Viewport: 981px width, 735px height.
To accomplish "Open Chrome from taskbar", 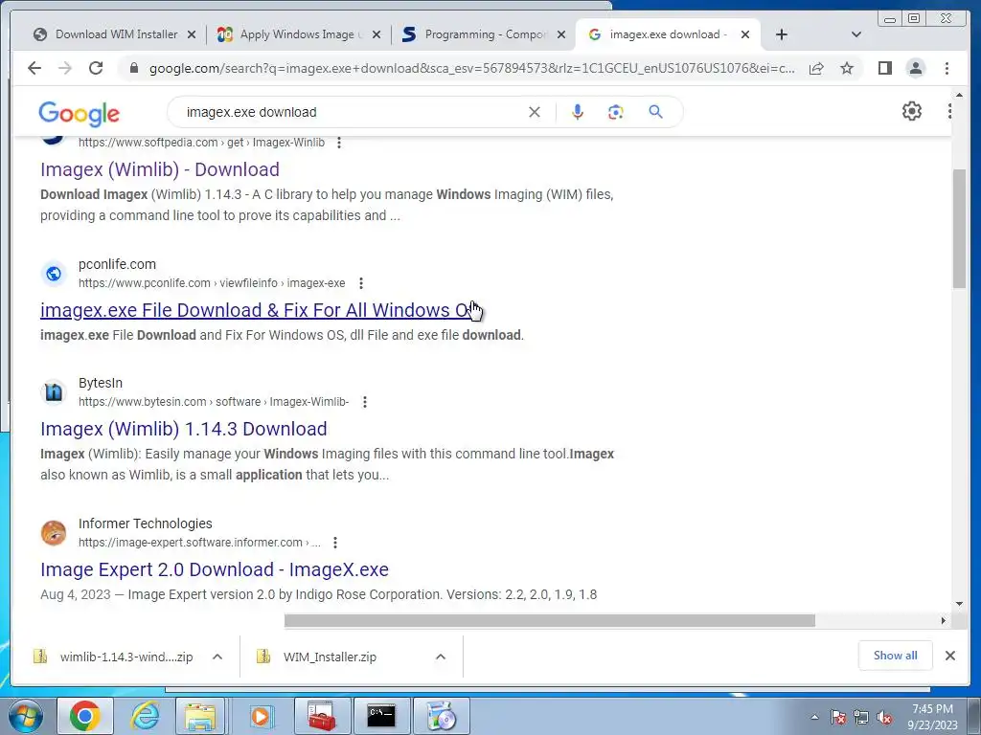I will pyautogui.click(x=85, y=716).
